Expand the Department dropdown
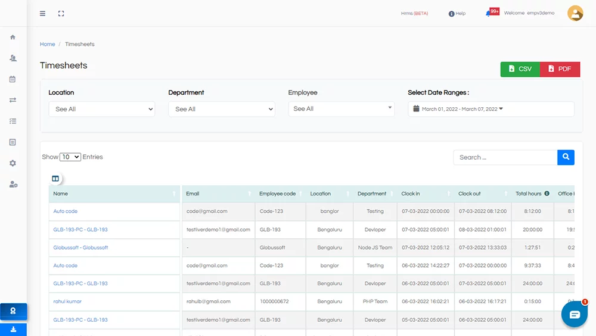596x336 pixels. 222,109
